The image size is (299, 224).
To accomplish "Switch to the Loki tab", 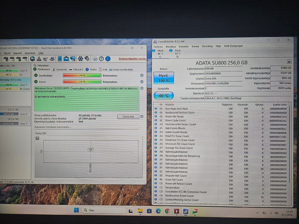I will (103, 69).
